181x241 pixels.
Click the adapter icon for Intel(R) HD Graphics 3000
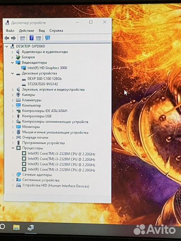pos(24,68)
